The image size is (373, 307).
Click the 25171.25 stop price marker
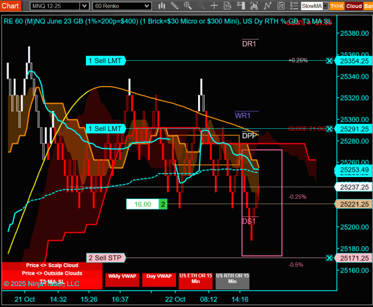(x=354, y=258)
